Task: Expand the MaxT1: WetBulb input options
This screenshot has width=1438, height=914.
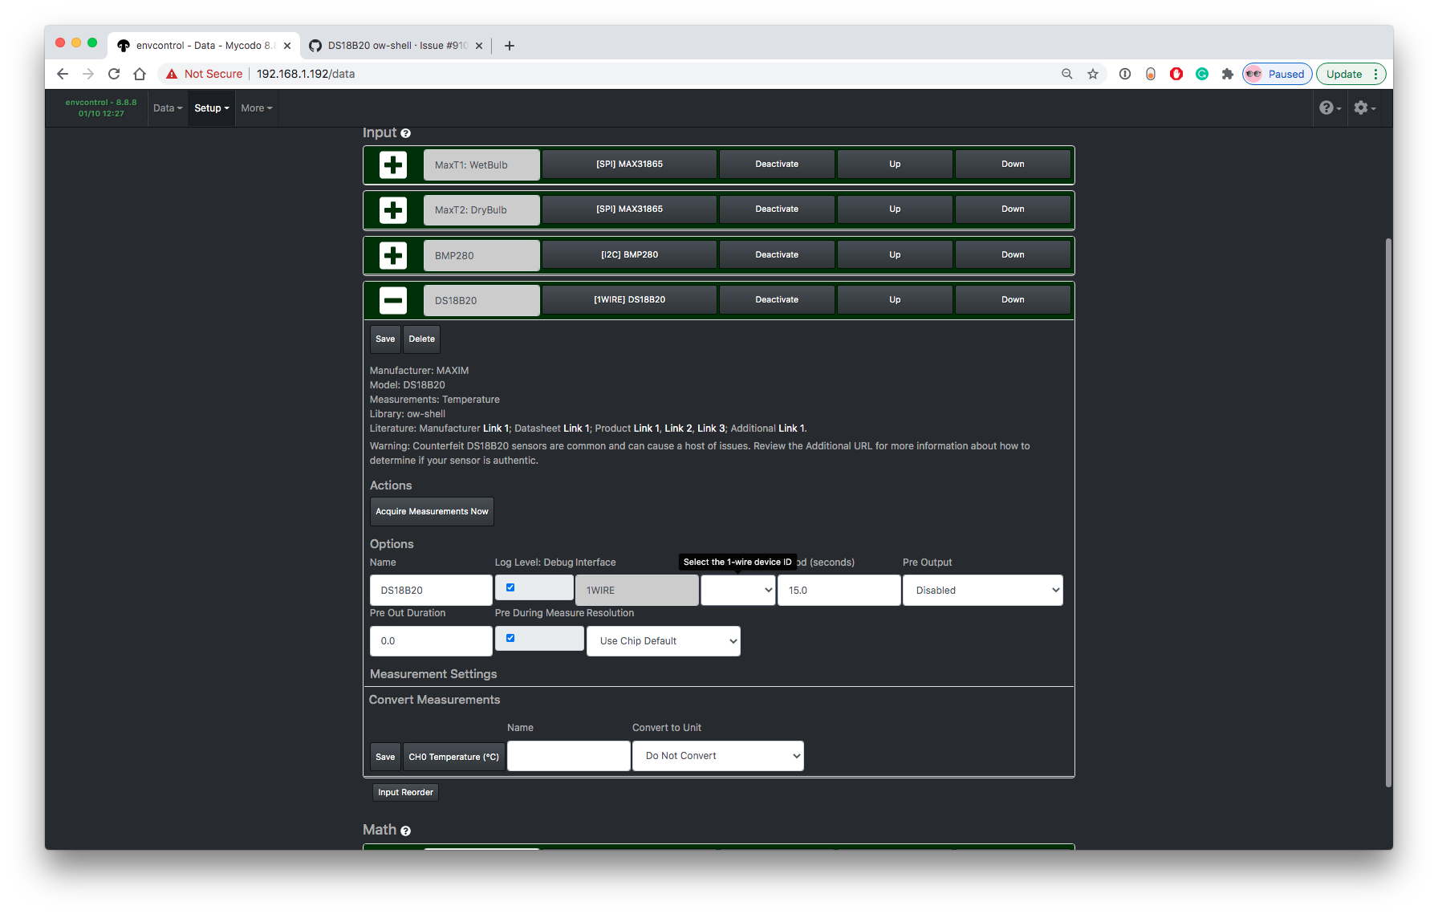Action: tap(392, 164)
